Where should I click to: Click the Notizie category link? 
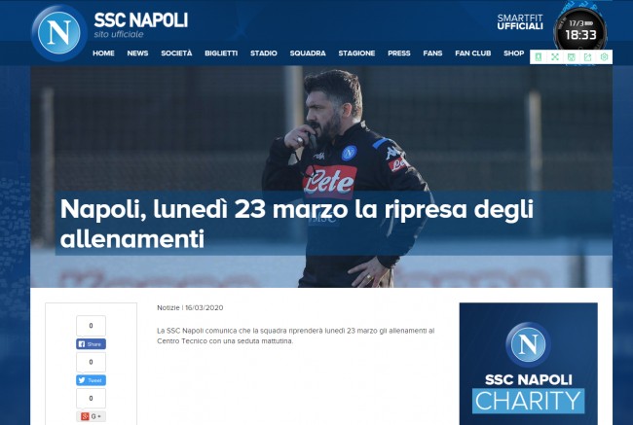pyautogui.click(x=168, y=307)
